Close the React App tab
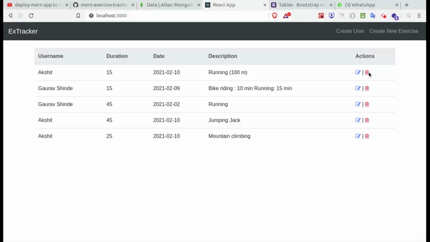The width and height of the screenshot is (430, 242). pos(265,5)
